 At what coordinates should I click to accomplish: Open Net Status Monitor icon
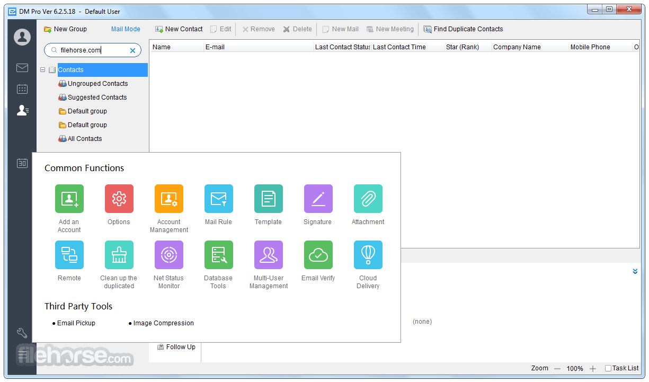point(169,255)
